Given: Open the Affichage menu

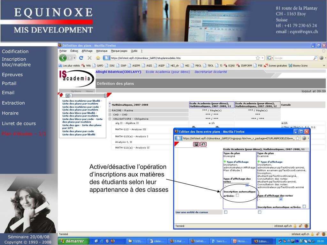Looking at the screenshot, I should point(87,51).
